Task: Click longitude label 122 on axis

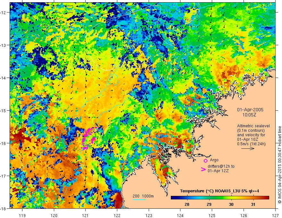Action: click(117, 215)
